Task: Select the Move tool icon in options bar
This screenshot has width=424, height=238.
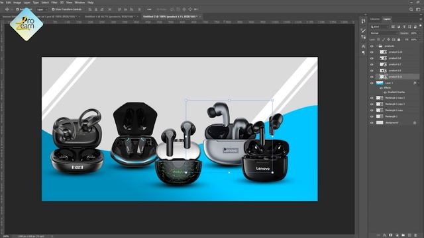Action: coord(7,9)
